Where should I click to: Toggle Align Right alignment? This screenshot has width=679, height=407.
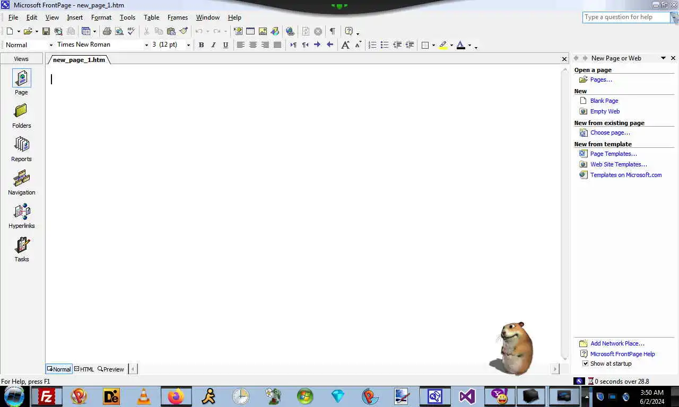pos(265,45)
